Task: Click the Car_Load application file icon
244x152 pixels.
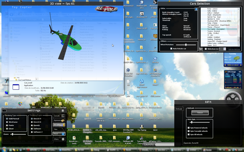Action: coord(16,87)
